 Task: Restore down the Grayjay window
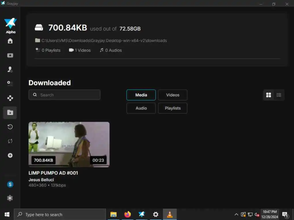pyautogui.click(x=274, y=4)
